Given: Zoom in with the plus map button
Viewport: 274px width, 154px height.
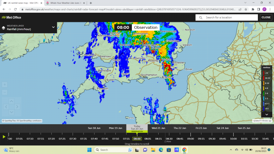Looking at the screenshot, I should (x=5, y=85).
